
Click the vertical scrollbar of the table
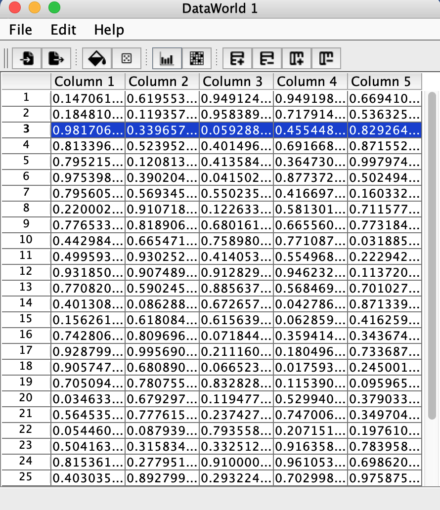point(432,255)
